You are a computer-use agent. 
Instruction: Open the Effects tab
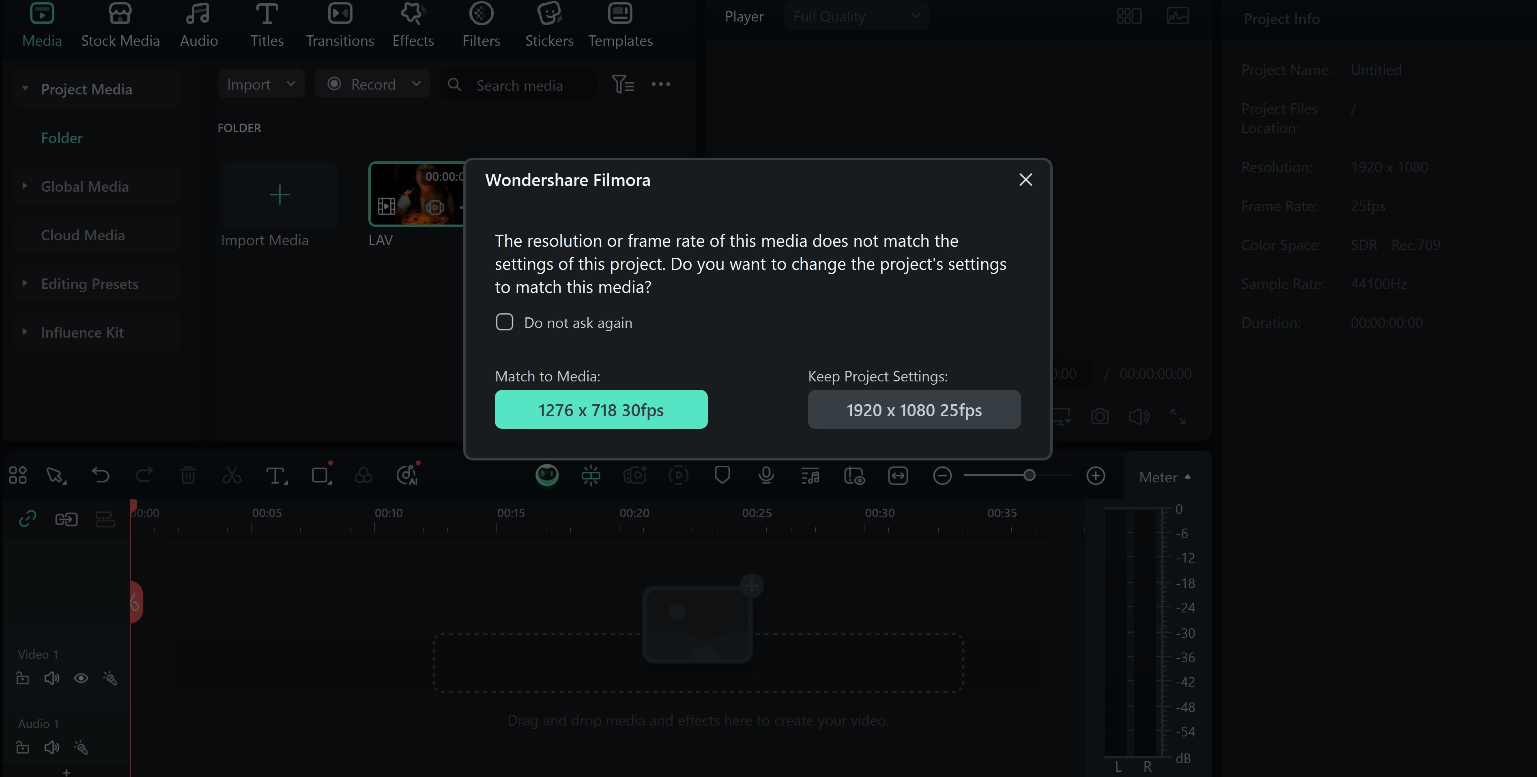tap(413, 25)
